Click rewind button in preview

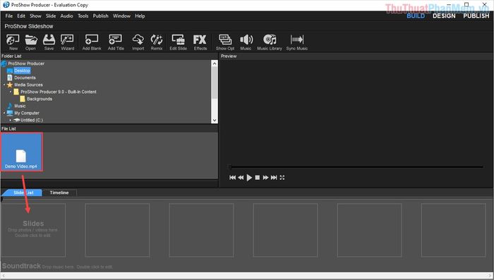(241, 178)
